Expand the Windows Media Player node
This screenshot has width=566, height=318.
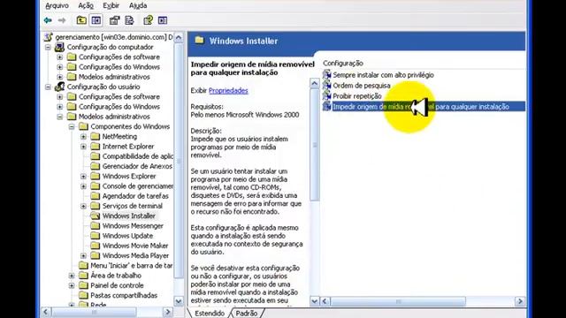[x=84, y=255]
